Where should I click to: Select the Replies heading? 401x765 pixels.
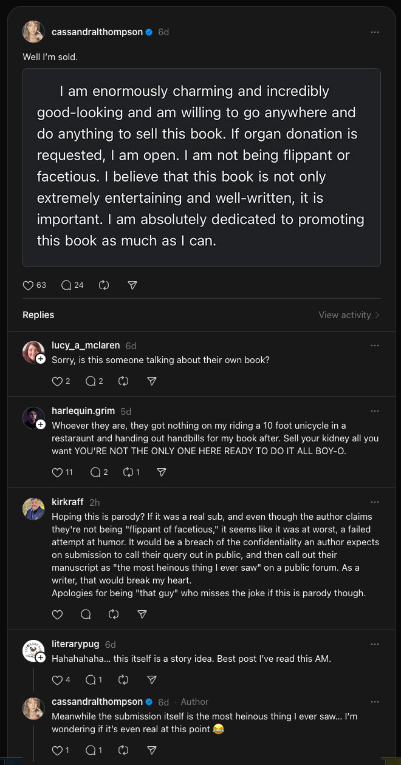pos(38,315)
